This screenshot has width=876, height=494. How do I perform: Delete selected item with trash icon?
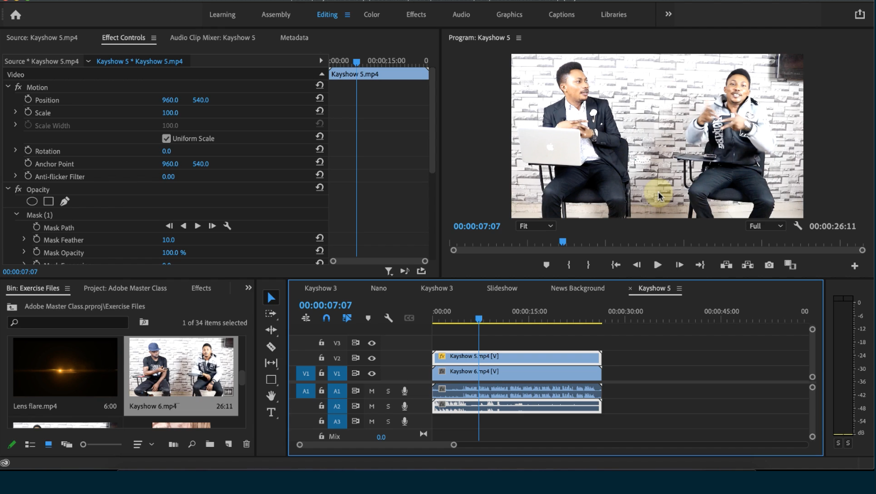(x=246, y=444)
